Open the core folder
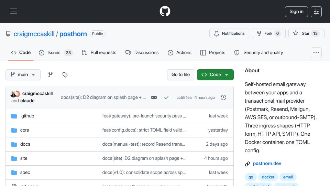Image resolution: width=330 pixels, height=186 pixels. (25, 130)
